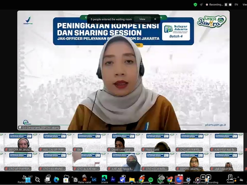This screenshot has height=185, width=247.
Task: Select the Deddi Lesmana participant thumbnail
Action: tap(124, 142)
